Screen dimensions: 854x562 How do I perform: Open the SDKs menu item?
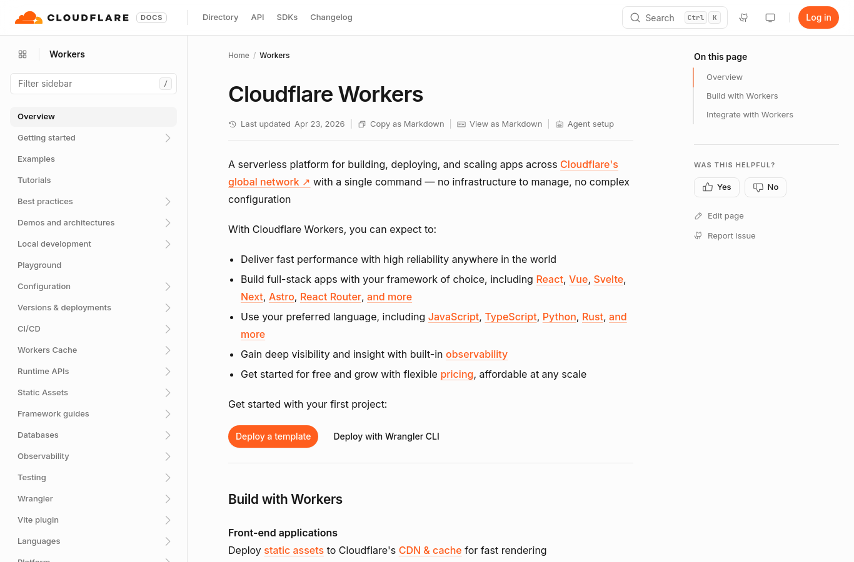coord(287,17)
